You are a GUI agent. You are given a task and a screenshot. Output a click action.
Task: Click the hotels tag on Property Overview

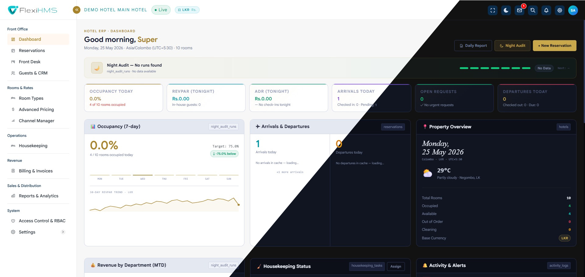pyautogui.click(x=563, y=127)
